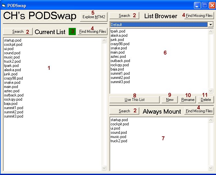Screen dimensions: 216x175
Task: Click Current List scroll up arrow
Action: tap(104, 41)
